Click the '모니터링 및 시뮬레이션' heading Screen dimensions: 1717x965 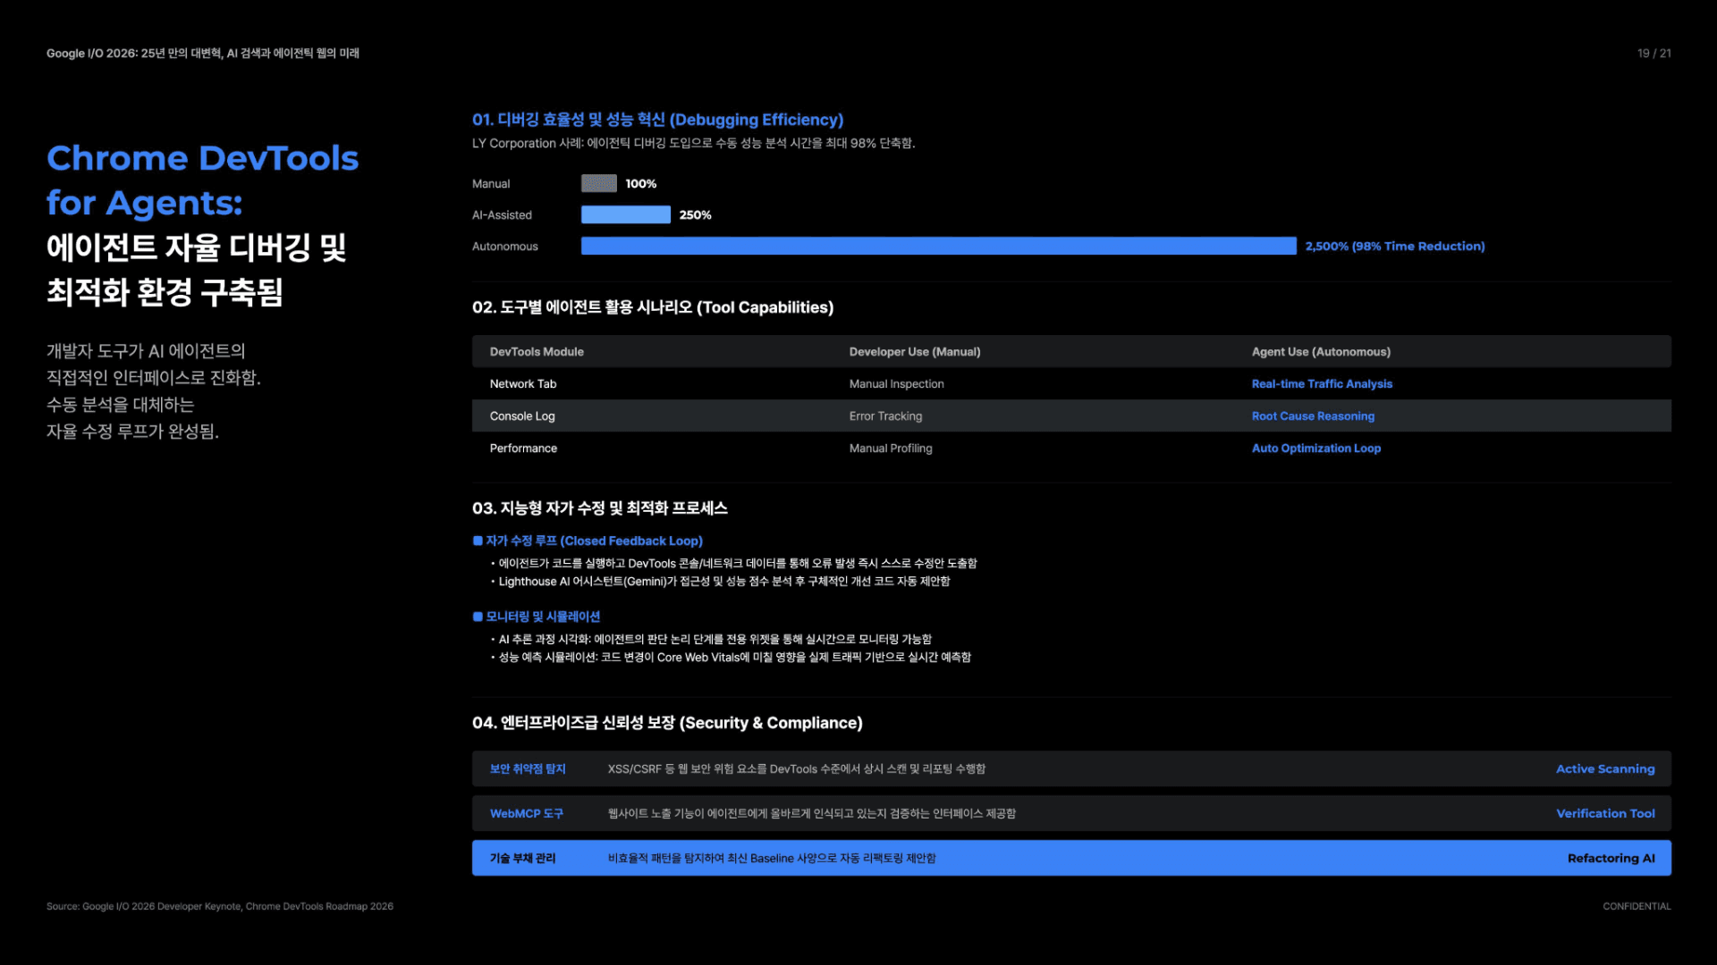(543, 617)
